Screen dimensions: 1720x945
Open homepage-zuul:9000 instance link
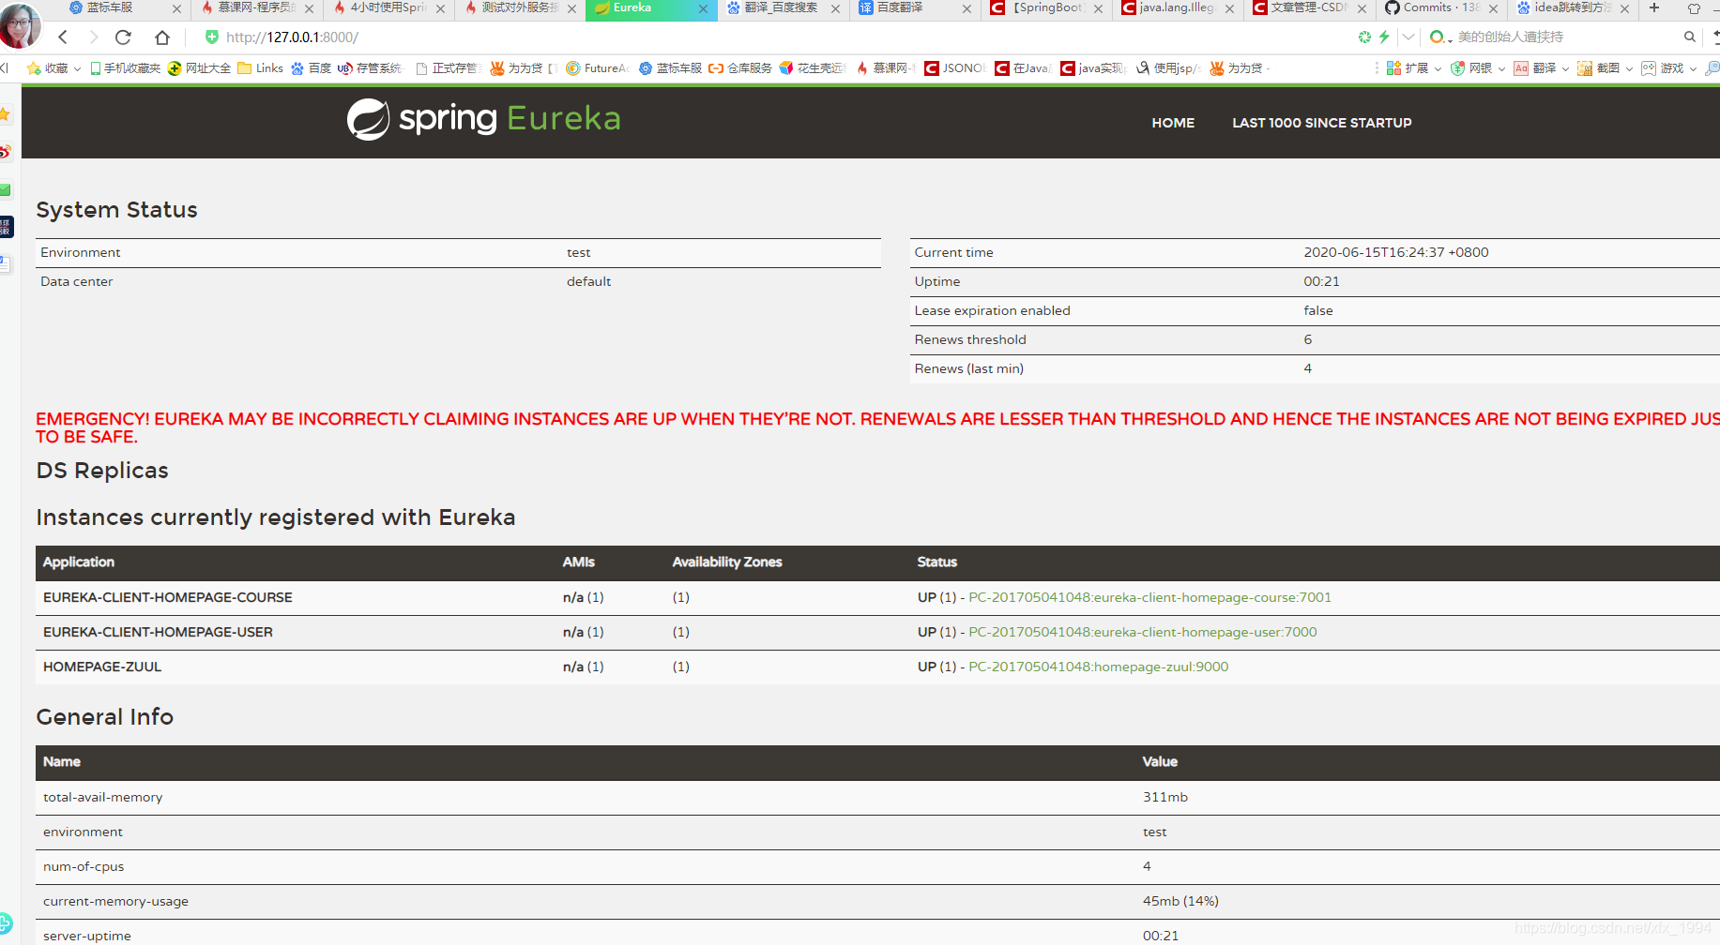(x=1098, y=667)
